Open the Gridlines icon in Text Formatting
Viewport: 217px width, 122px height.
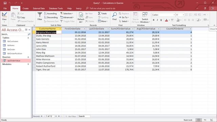click(x=205, y=20)
